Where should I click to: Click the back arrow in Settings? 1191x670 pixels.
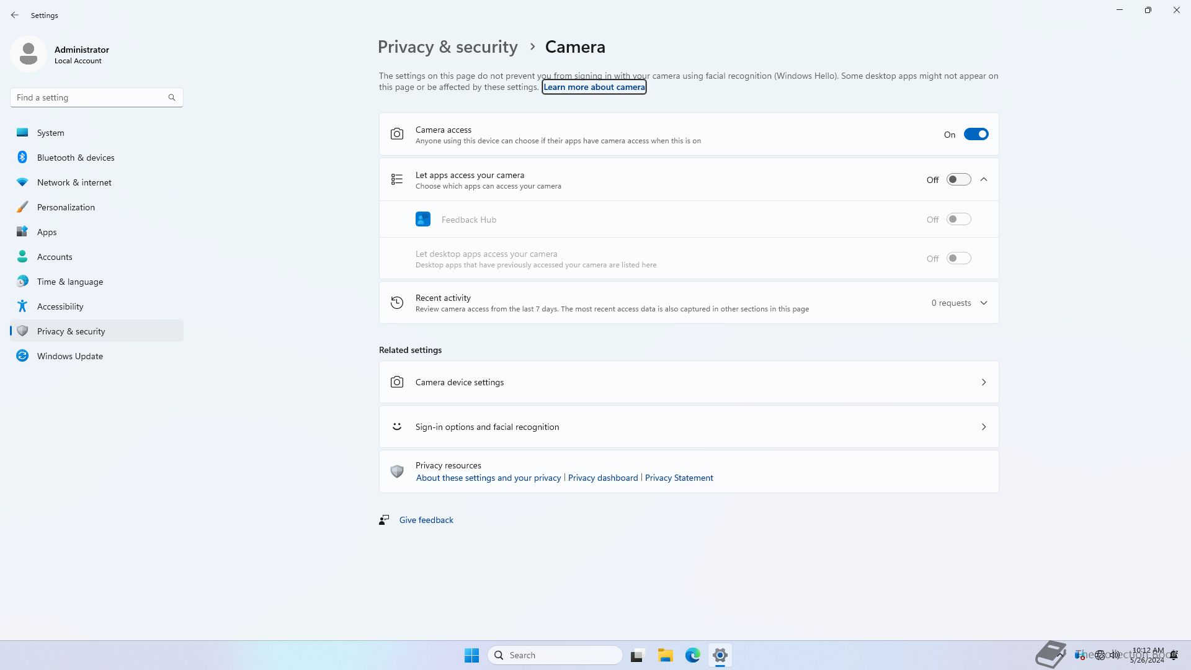[x=15, y=15]
